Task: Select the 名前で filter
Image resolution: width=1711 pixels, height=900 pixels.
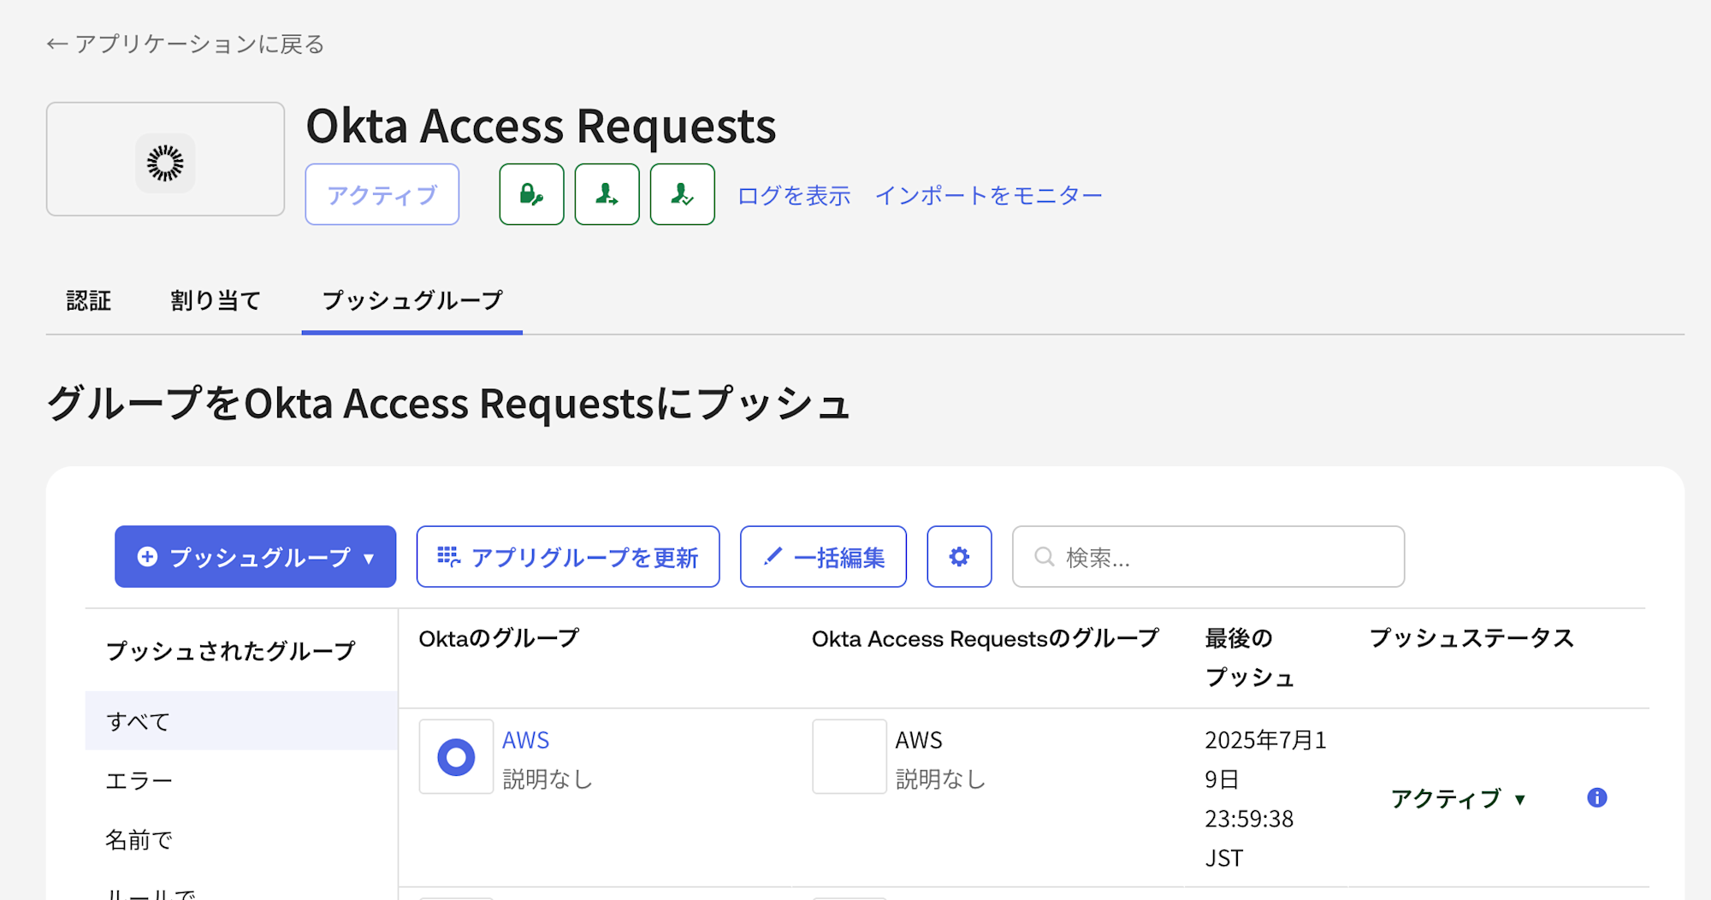Action: (x=241, y=839)
